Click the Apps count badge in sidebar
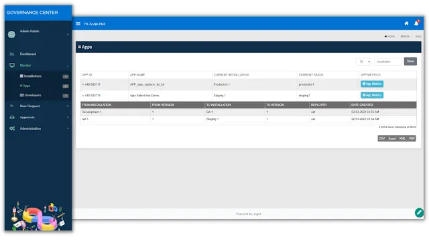 [x=66, y=86]
